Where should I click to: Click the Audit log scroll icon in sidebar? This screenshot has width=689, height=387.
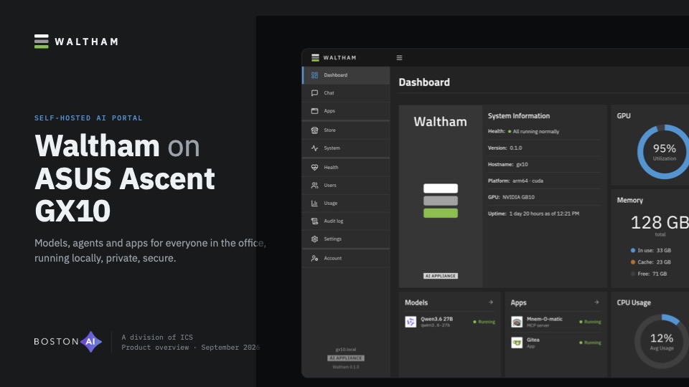point(314,221)
